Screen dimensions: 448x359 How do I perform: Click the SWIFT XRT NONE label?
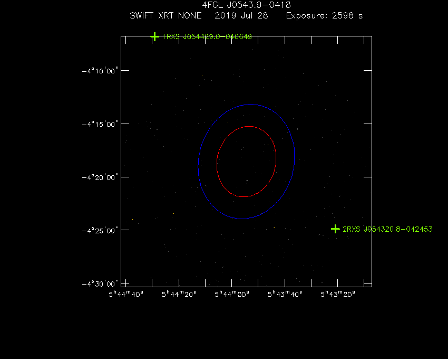click(165, 15)
